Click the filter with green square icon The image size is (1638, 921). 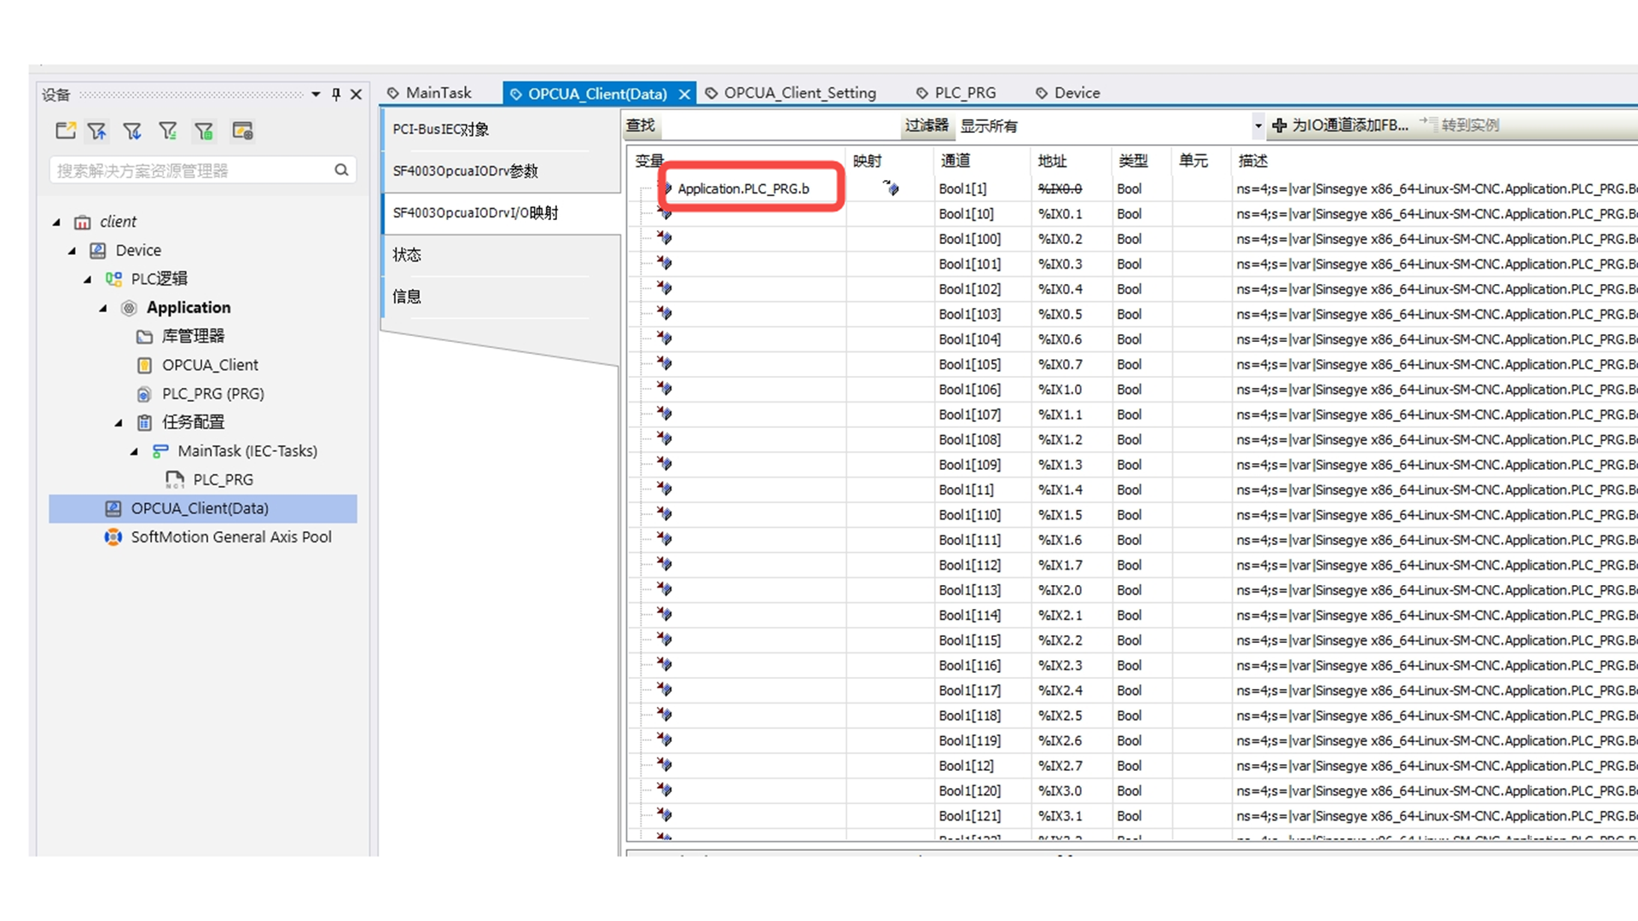click(204, 130)
